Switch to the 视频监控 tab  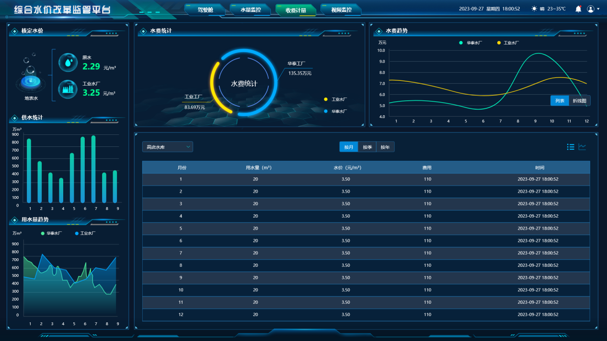click(341, 10)
